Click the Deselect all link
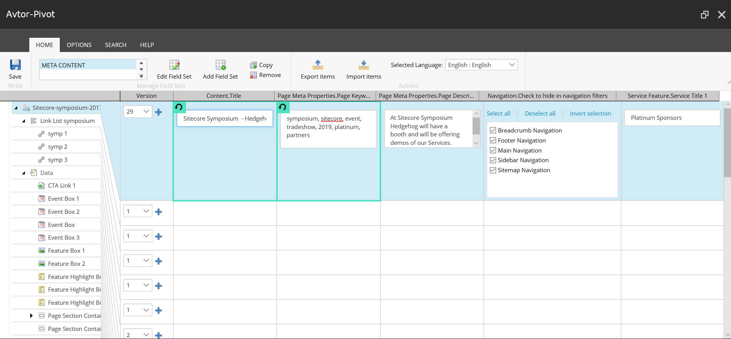The width and height of the screenshot is (731, 339). click(540, 114)
